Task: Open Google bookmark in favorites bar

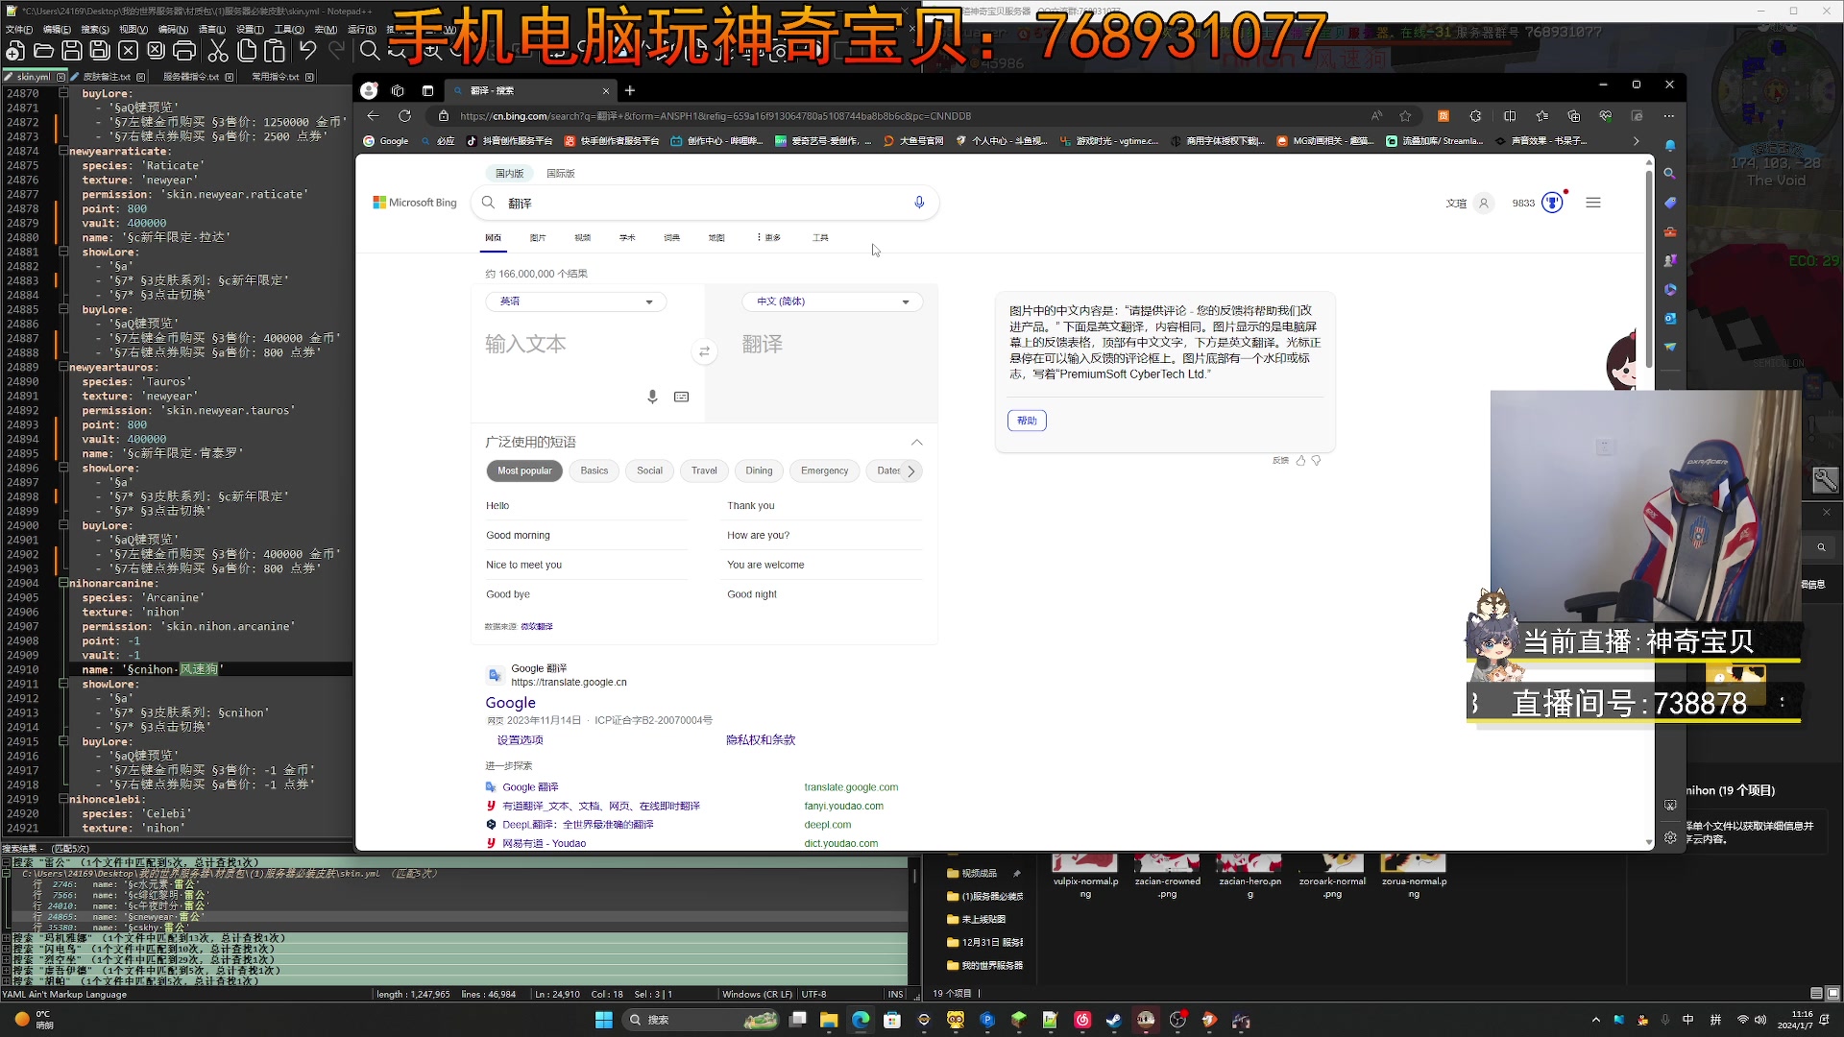Action: coord(386,141)
